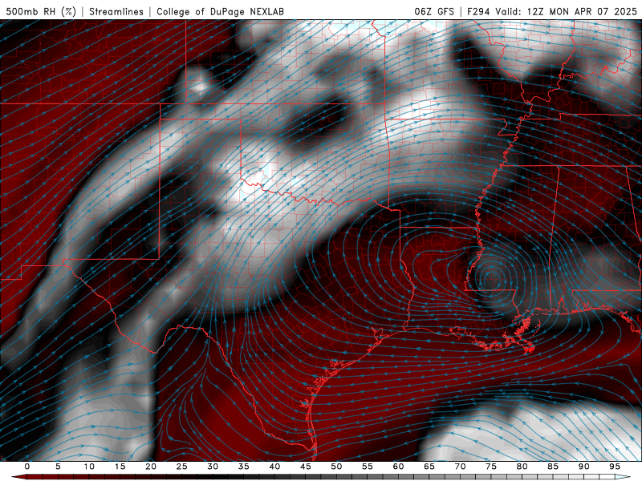Select the "35" value on the color scale
The height and width of the screenshot is (481, 642).
pyautogui.click(x=244, y=467)
